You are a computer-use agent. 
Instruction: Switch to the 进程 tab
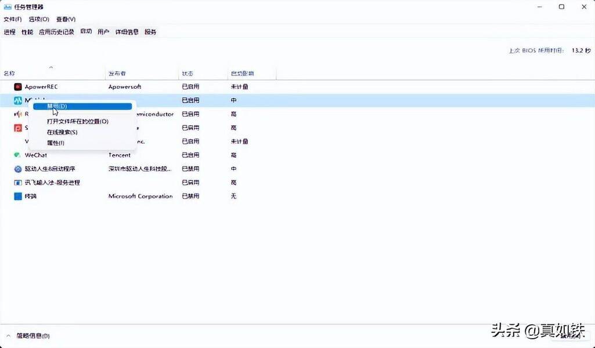click(x=9, y=32)
